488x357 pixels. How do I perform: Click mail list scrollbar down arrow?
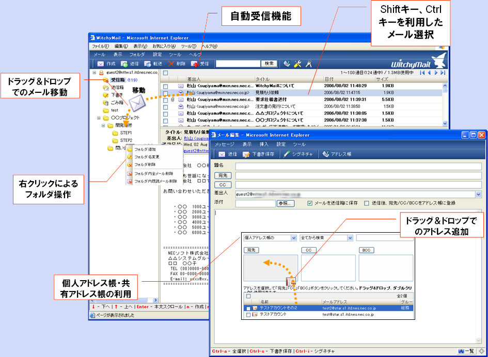point(445,123)
